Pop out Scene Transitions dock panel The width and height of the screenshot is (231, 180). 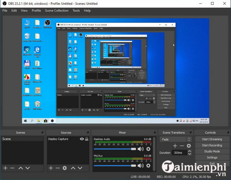(x=191, y=132)
